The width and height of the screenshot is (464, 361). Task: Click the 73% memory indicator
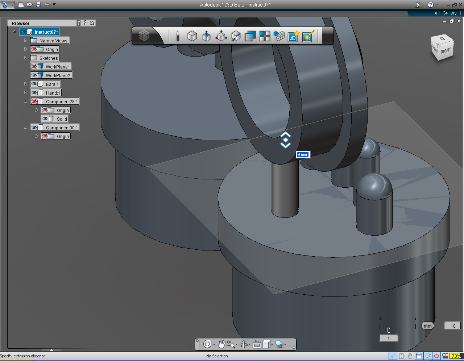[456, 356]
